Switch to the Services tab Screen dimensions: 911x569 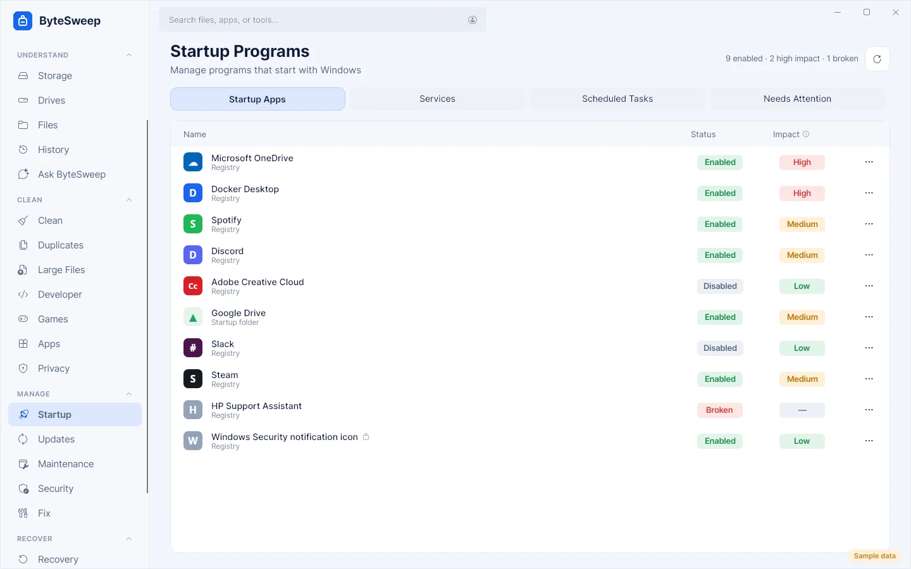(437, 99)
